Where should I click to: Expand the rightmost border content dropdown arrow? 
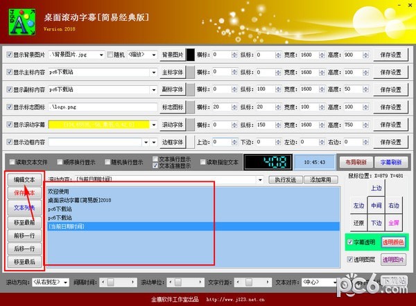coord(154,143)
